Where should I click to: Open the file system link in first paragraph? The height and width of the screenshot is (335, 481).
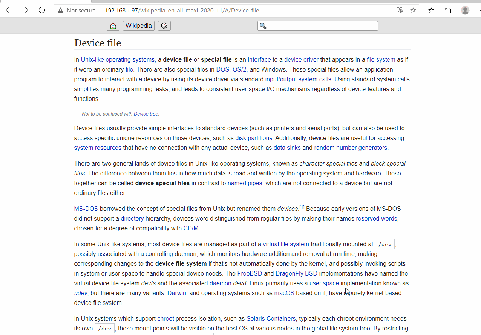[x=381, y=59]
